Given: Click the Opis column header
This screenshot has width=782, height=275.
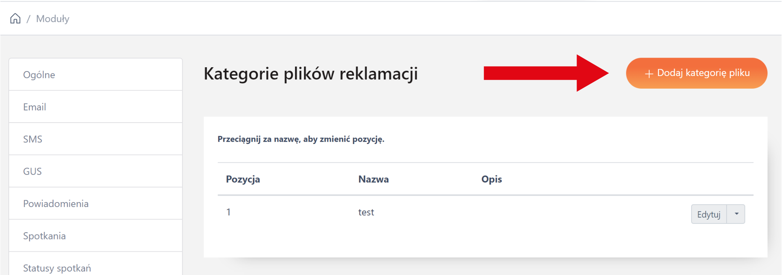Looking at the screenshot, I should point(491,179).
